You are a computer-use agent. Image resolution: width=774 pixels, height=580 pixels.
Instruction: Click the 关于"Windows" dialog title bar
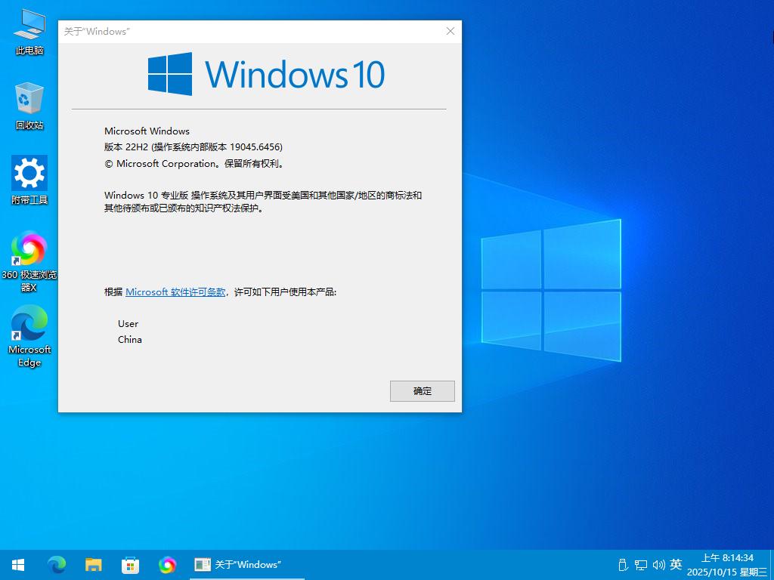click(x=249, y=31)
